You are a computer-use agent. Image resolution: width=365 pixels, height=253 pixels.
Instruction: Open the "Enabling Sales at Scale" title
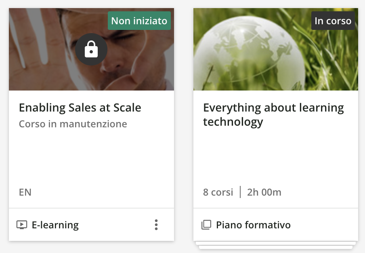click(80, 108)
